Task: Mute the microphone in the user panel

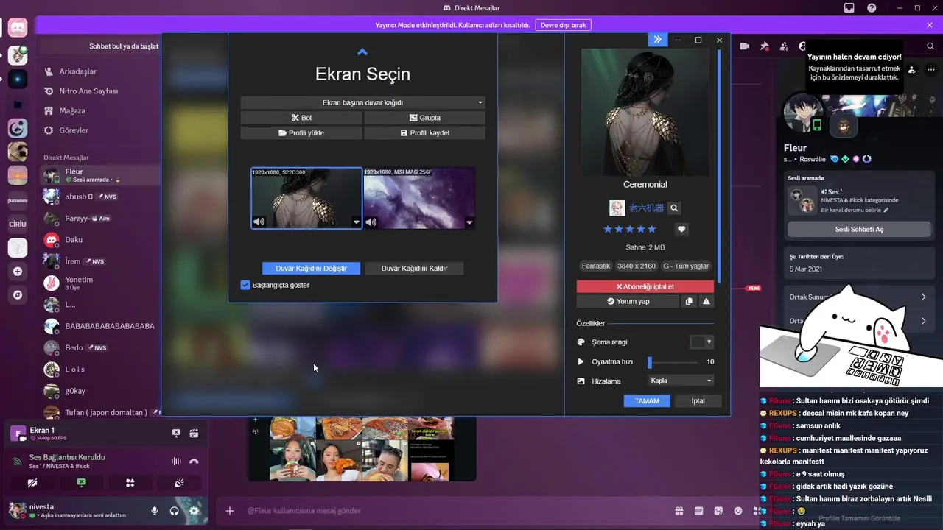Action: coord(155,511)
